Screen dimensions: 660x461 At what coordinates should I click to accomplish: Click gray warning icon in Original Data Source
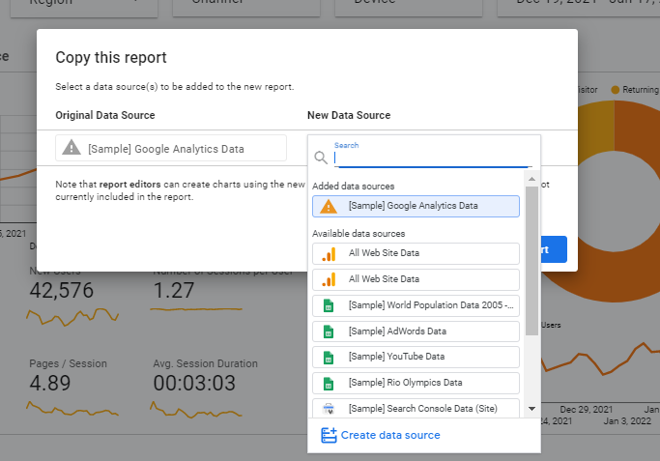click(72, 147)
